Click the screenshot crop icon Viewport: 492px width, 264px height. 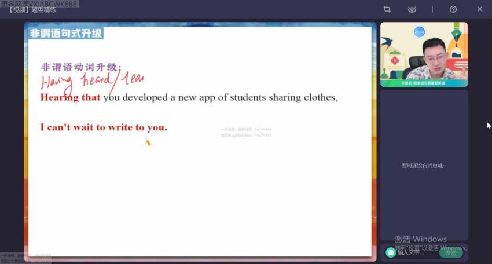[x=387, y=9]
